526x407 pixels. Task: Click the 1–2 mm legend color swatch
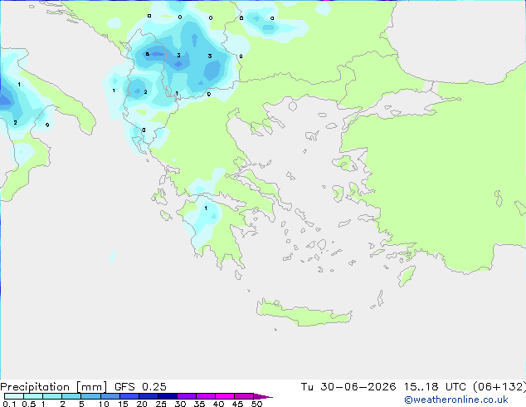52,396
